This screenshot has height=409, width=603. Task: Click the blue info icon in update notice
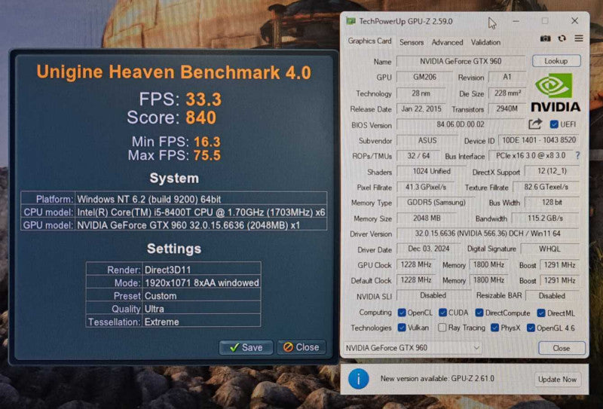359,379
